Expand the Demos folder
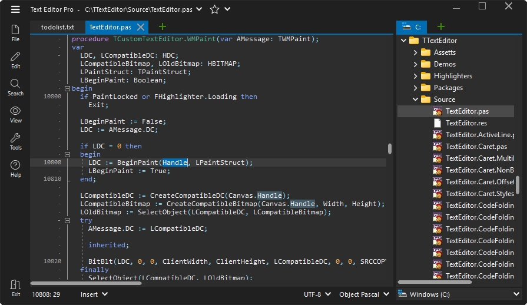 [415, 64]
